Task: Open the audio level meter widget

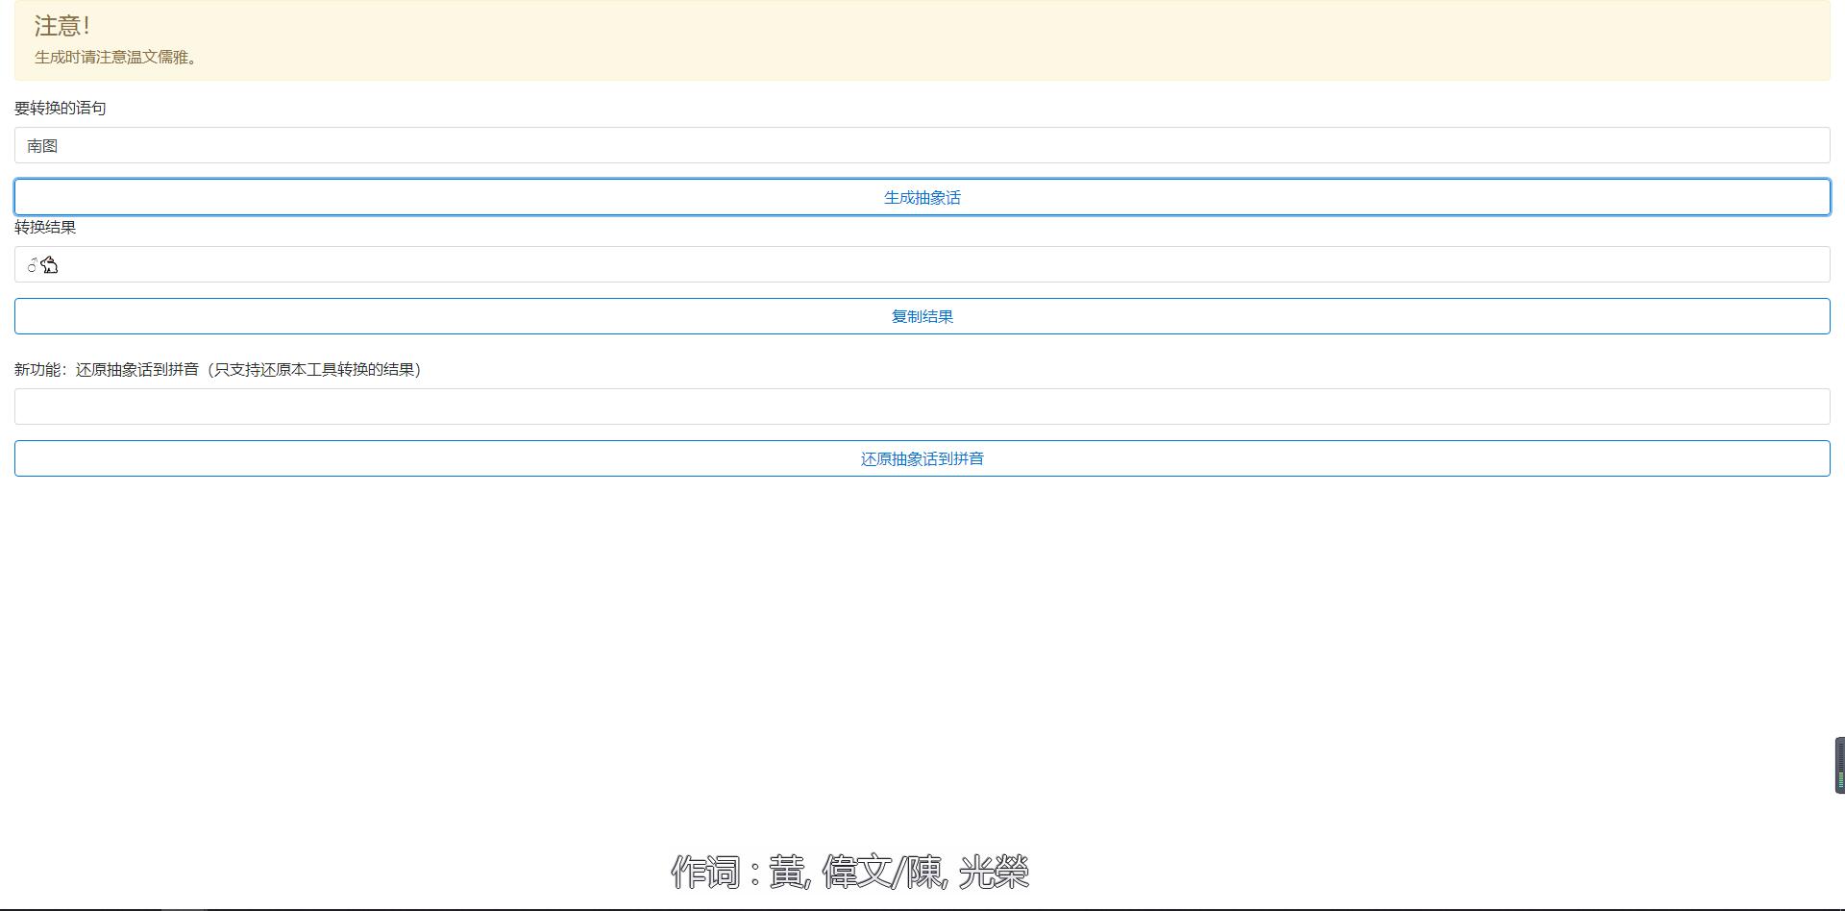Action: [x=1839, y=765]
